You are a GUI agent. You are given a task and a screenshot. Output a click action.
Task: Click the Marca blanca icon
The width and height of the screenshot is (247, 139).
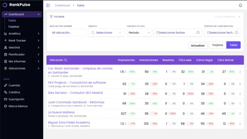[5, 106]
